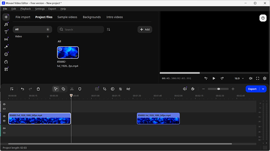Screen dimensions: 270x151
Task: Switch to Intro videos tab
Action: (114, 17)
